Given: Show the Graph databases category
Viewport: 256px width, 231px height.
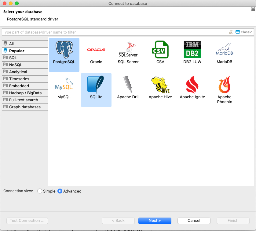Looking at the screenshot, I should coord(25,107).
